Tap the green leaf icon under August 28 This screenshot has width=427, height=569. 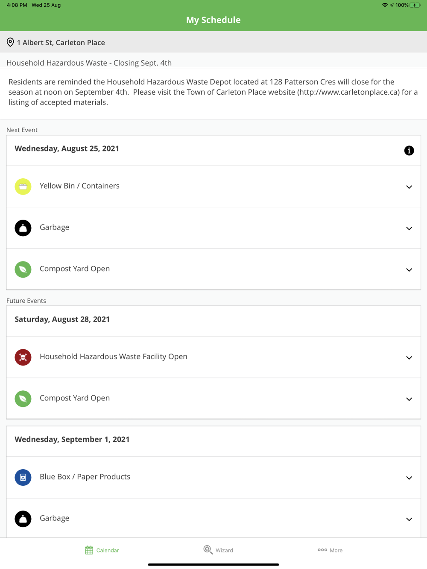point(23,398)
